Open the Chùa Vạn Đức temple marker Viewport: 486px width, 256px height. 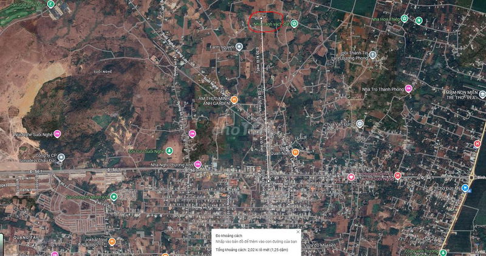pos(360,125)
